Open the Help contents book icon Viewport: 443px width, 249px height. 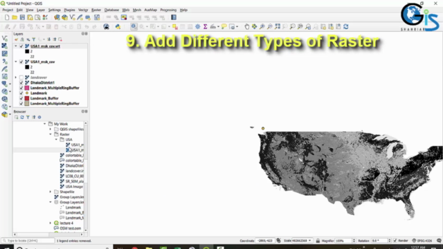point(174,17)
